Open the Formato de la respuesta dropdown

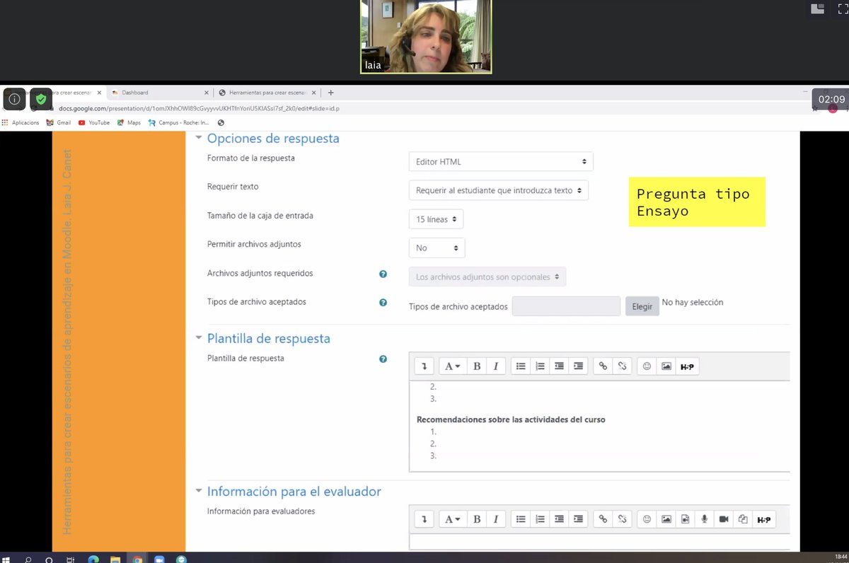coord(500,161)
